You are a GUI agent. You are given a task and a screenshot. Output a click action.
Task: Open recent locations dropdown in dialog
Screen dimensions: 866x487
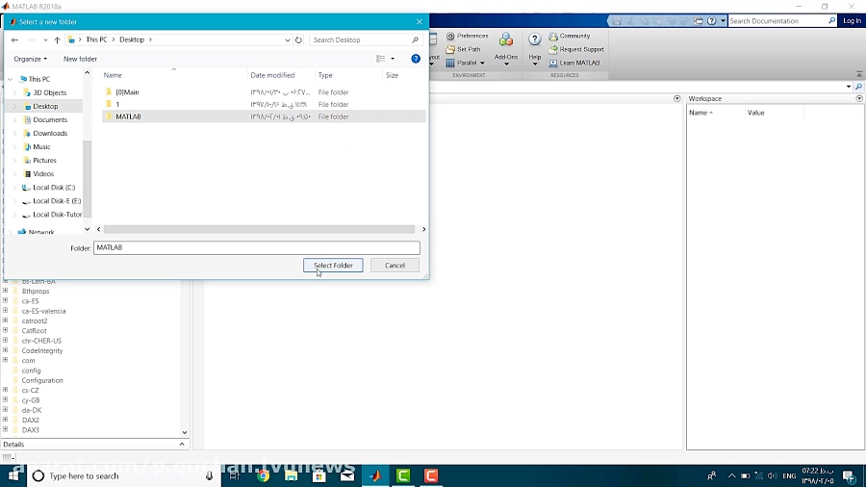pos(45,39)
